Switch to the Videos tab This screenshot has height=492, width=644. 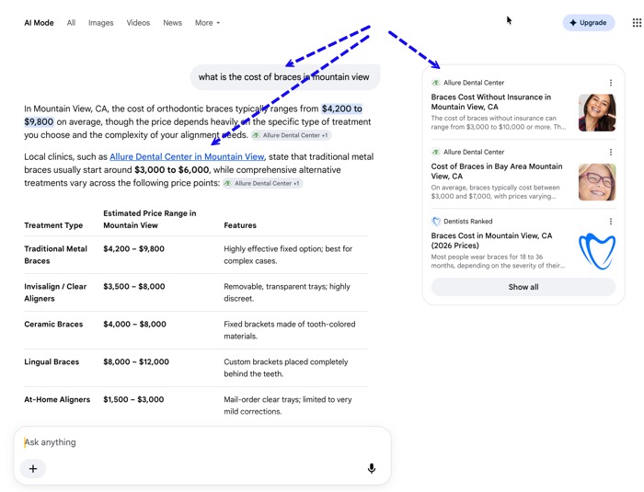[x=138, y=23]
